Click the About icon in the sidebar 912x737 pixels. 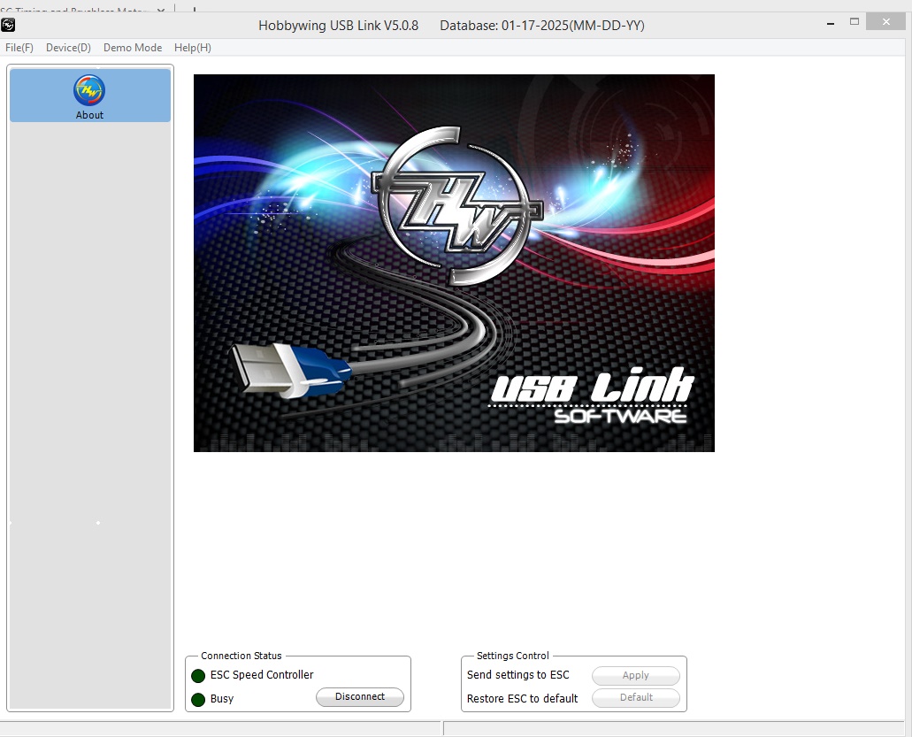pos(89,90)
